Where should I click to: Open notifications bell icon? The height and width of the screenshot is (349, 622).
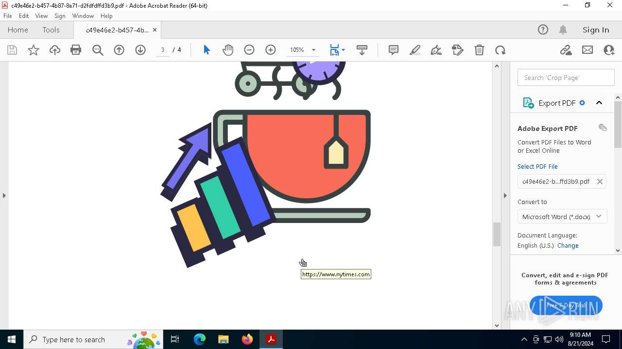563,30
